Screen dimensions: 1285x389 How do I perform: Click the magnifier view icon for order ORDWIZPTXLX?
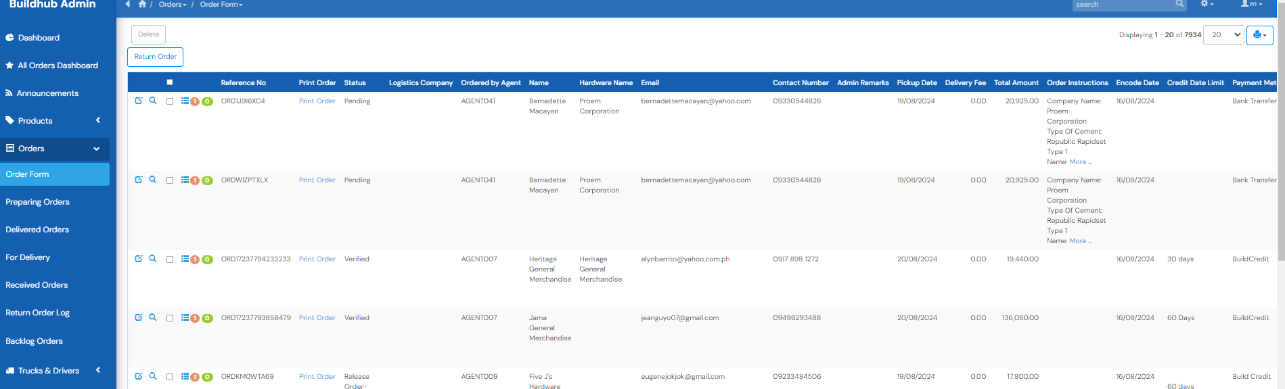pyautogui.click(x=153, y=180)
